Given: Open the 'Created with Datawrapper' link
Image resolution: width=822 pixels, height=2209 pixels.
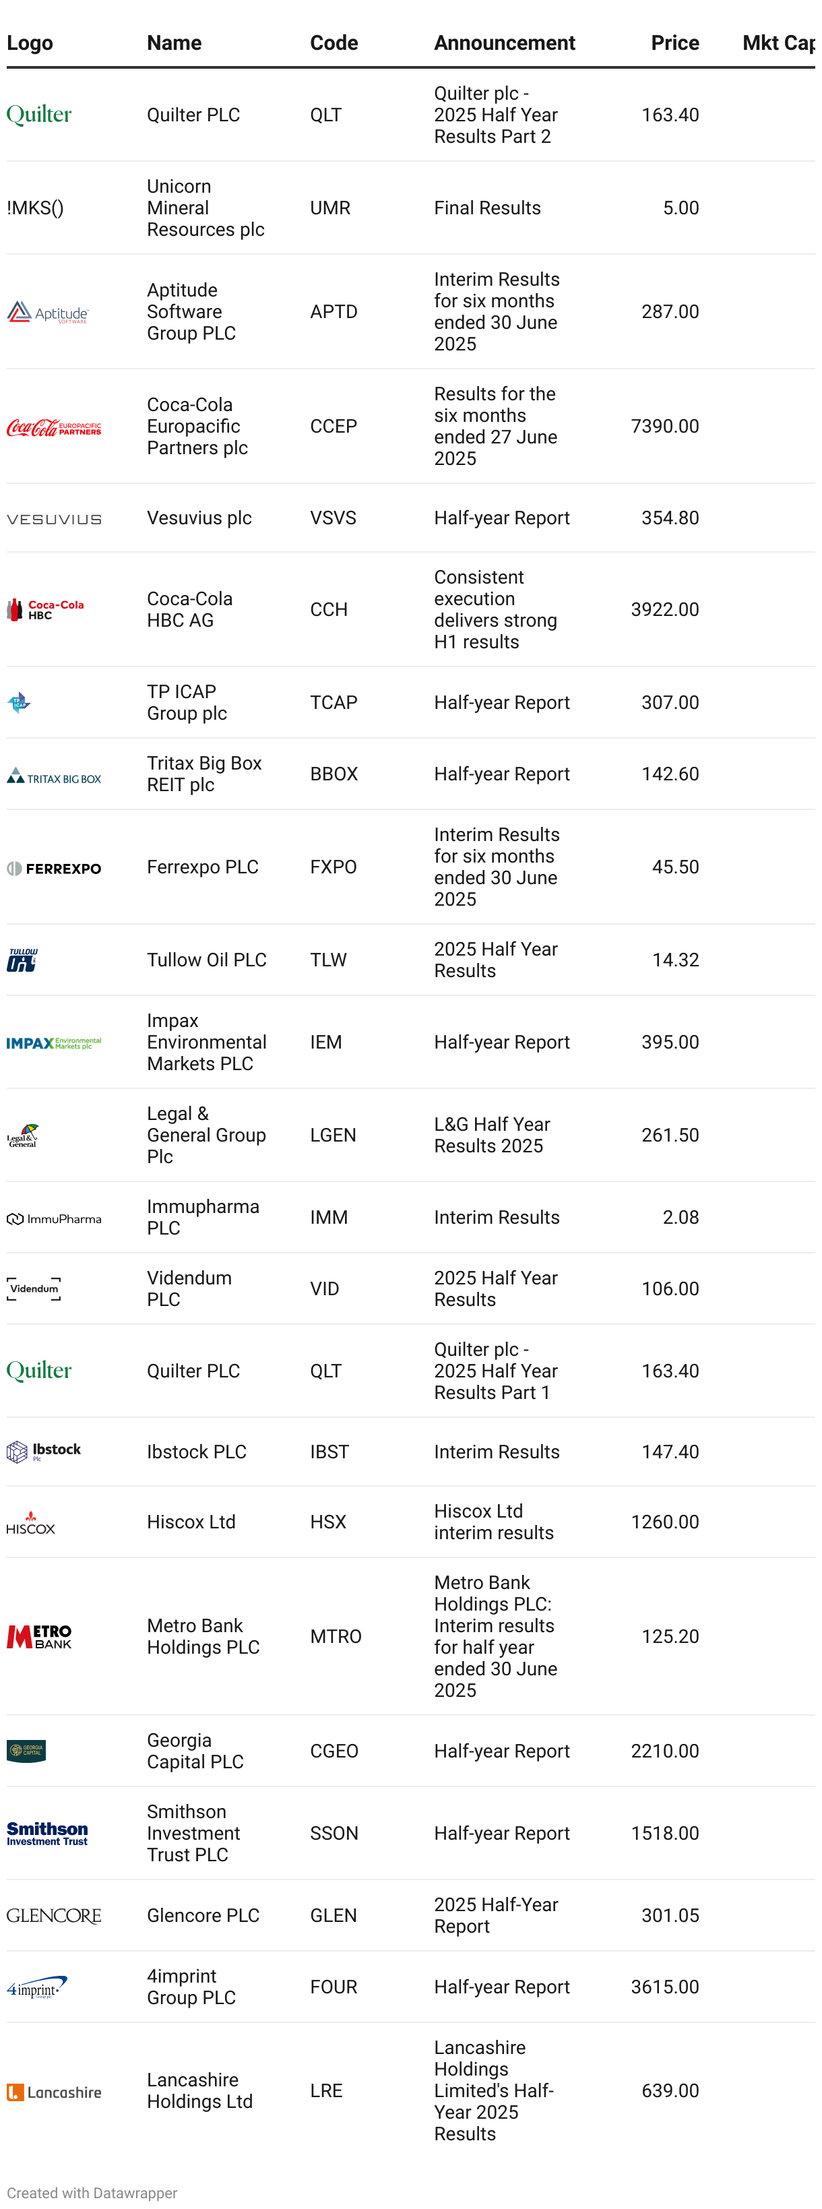Looking at the screenshot, I should (92, 2193).
